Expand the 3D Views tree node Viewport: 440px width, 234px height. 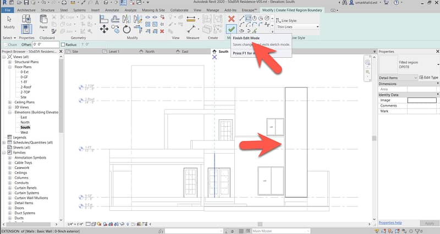point(9,107)
